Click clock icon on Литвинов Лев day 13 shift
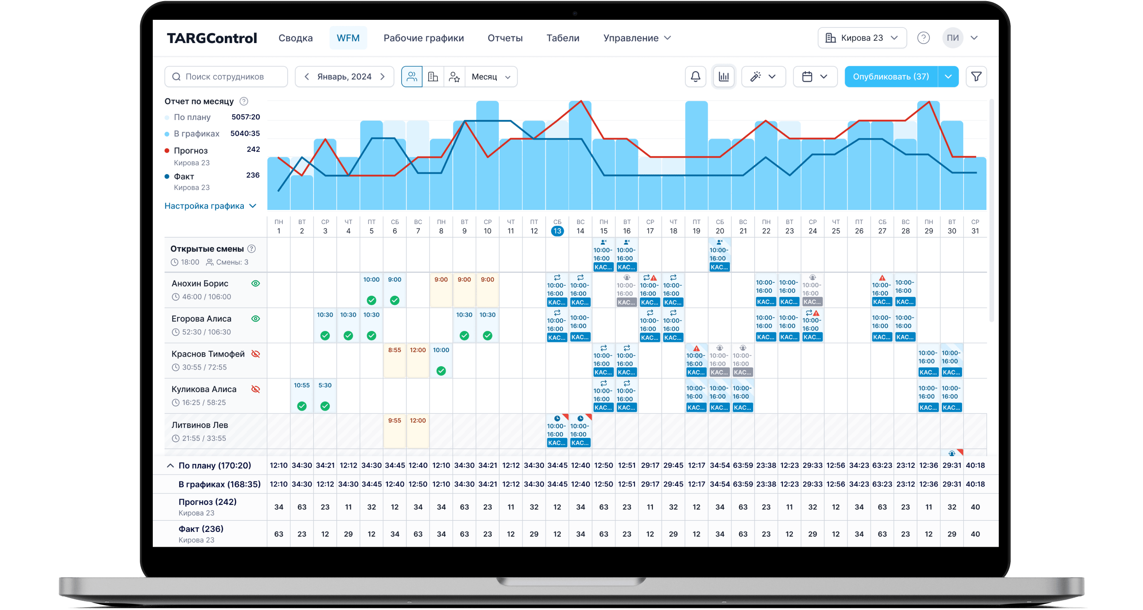 [557, 418]
